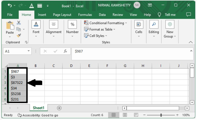Switch to Normal view
Image resolution: width=197 pixels, height=120 pixels.
pyautogui.click(x=113, y=115)
